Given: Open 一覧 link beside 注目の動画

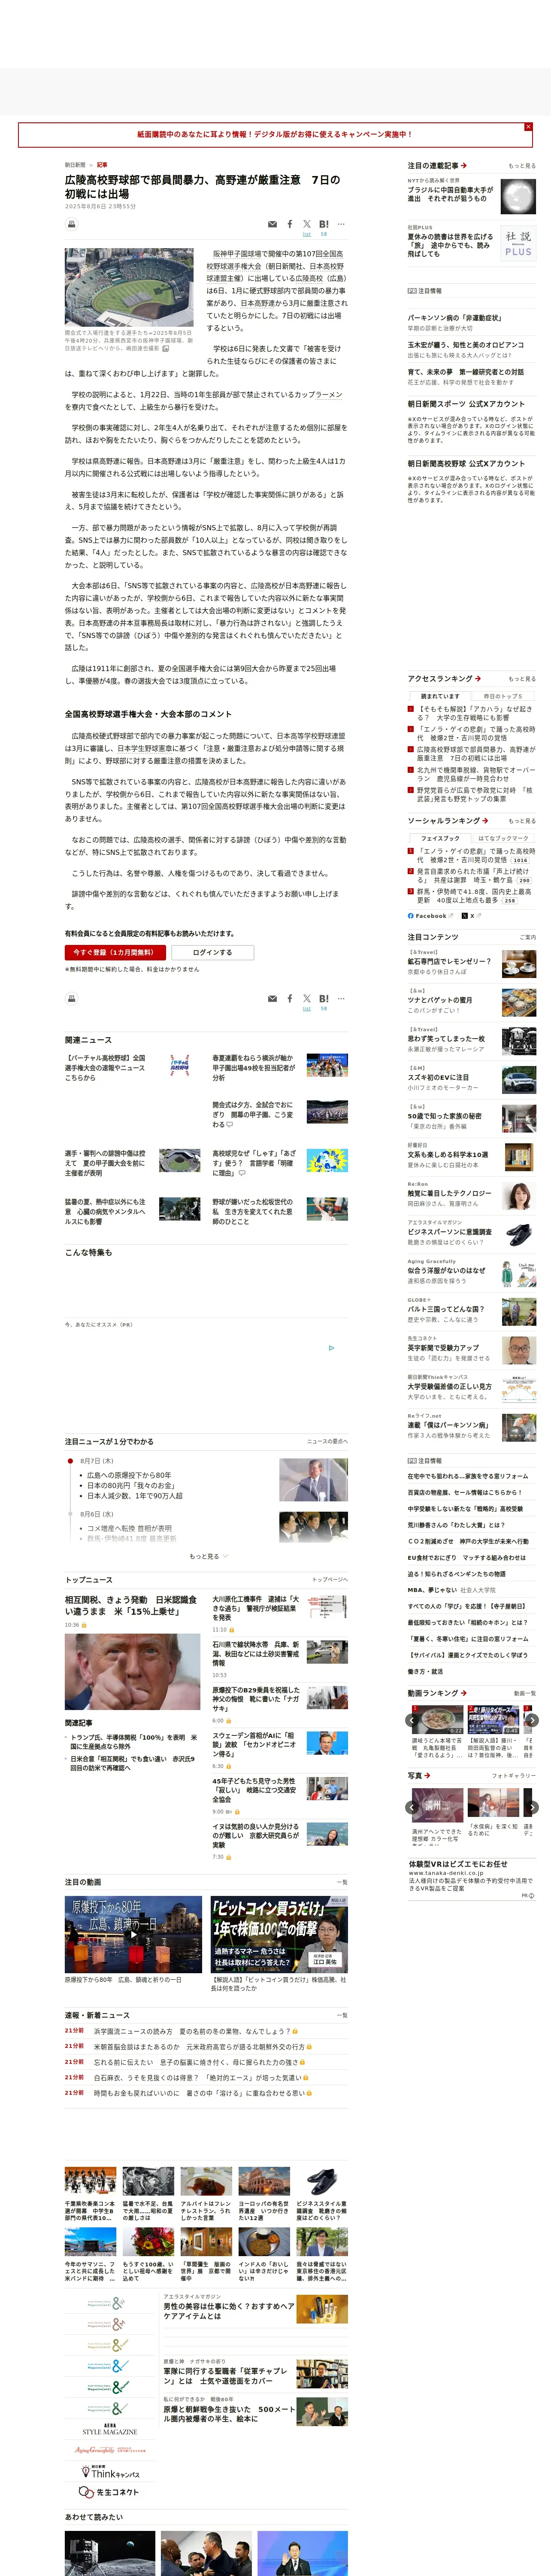Looking at the screenshot, I should pyautogui.click(x=342, y=1882).
